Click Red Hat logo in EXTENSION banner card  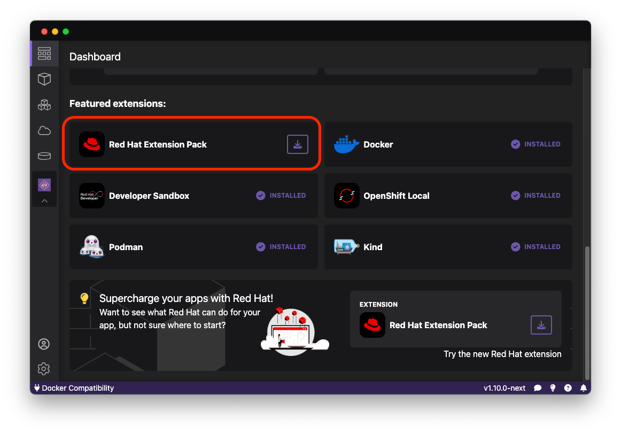372,325
